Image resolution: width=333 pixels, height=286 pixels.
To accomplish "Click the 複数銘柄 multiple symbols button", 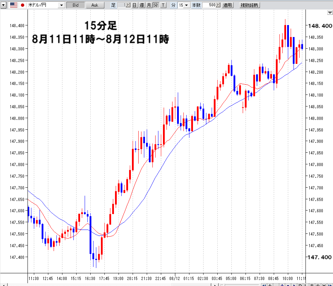I will click(249, 5).
